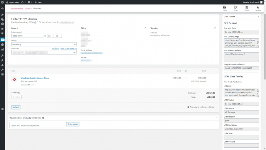Click the billing phone number link
This screenshot has height=150, width=266.
(86, 60)
